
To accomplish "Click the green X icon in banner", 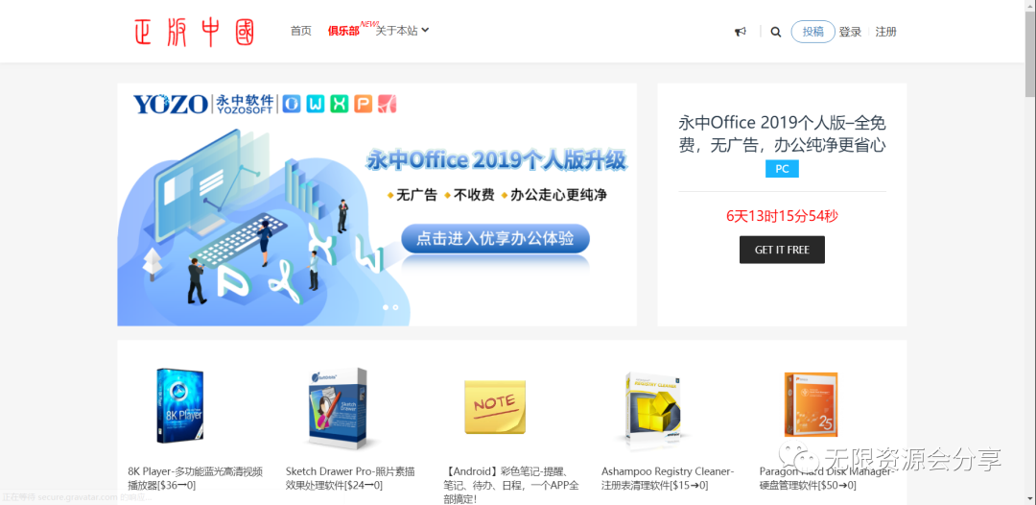I will tap(340, 104).
